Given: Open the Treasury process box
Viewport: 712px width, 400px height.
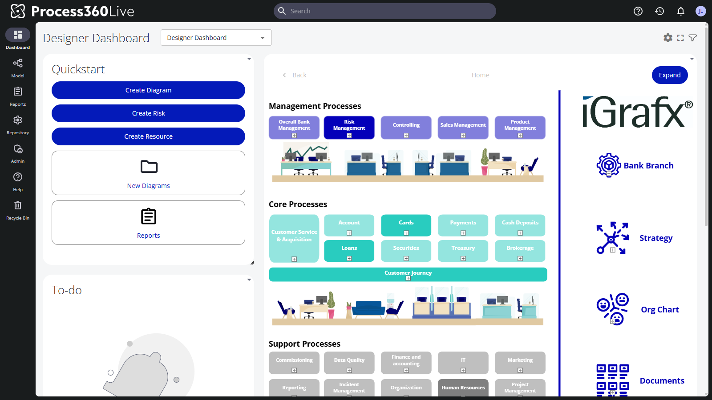Looking at the screenshot, I should tap(463, 251).
